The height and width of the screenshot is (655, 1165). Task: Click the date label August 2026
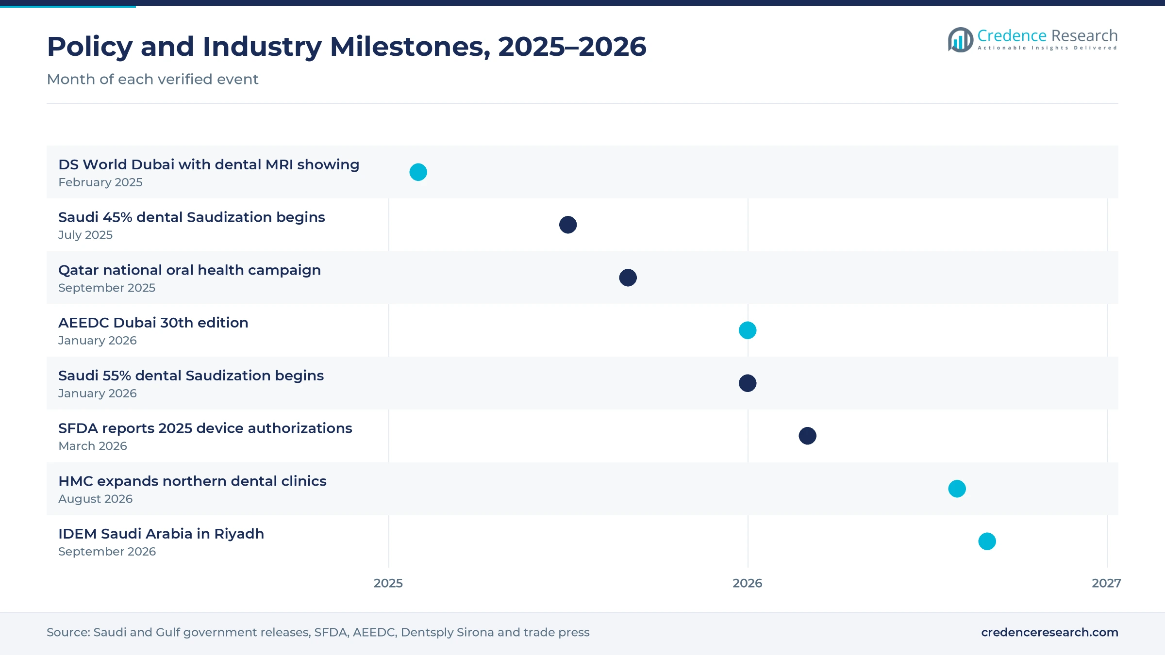[96, 499]
